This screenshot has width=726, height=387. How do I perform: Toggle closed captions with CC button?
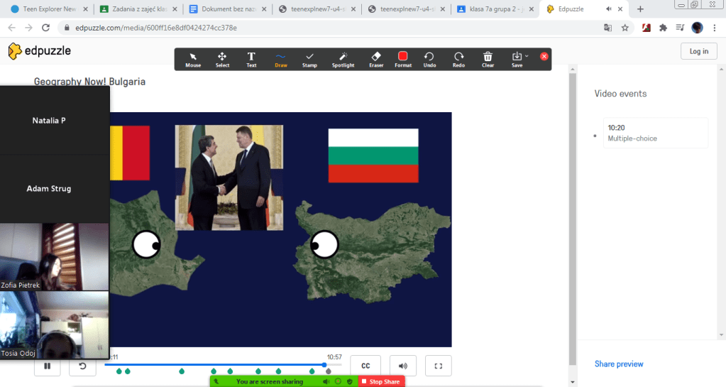pyautogui.click(x=365, y=366)
